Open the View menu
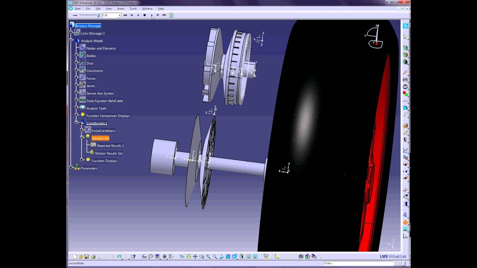Viewport: 477px width, 268px height. 109,9
